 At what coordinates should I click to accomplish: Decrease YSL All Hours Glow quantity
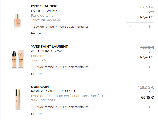tap(130, 67)
